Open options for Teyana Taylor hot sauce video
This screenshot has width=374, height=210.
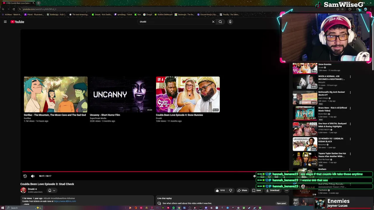coord(350,154)
